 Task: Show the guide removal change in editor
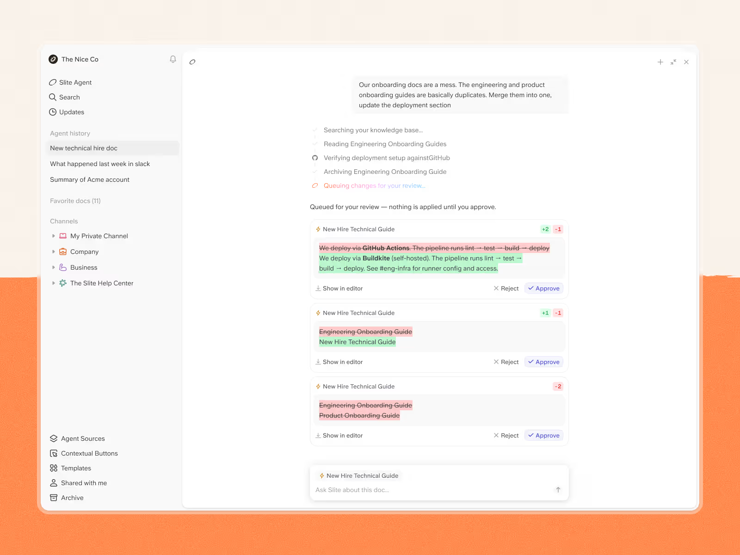pos(339,435)
